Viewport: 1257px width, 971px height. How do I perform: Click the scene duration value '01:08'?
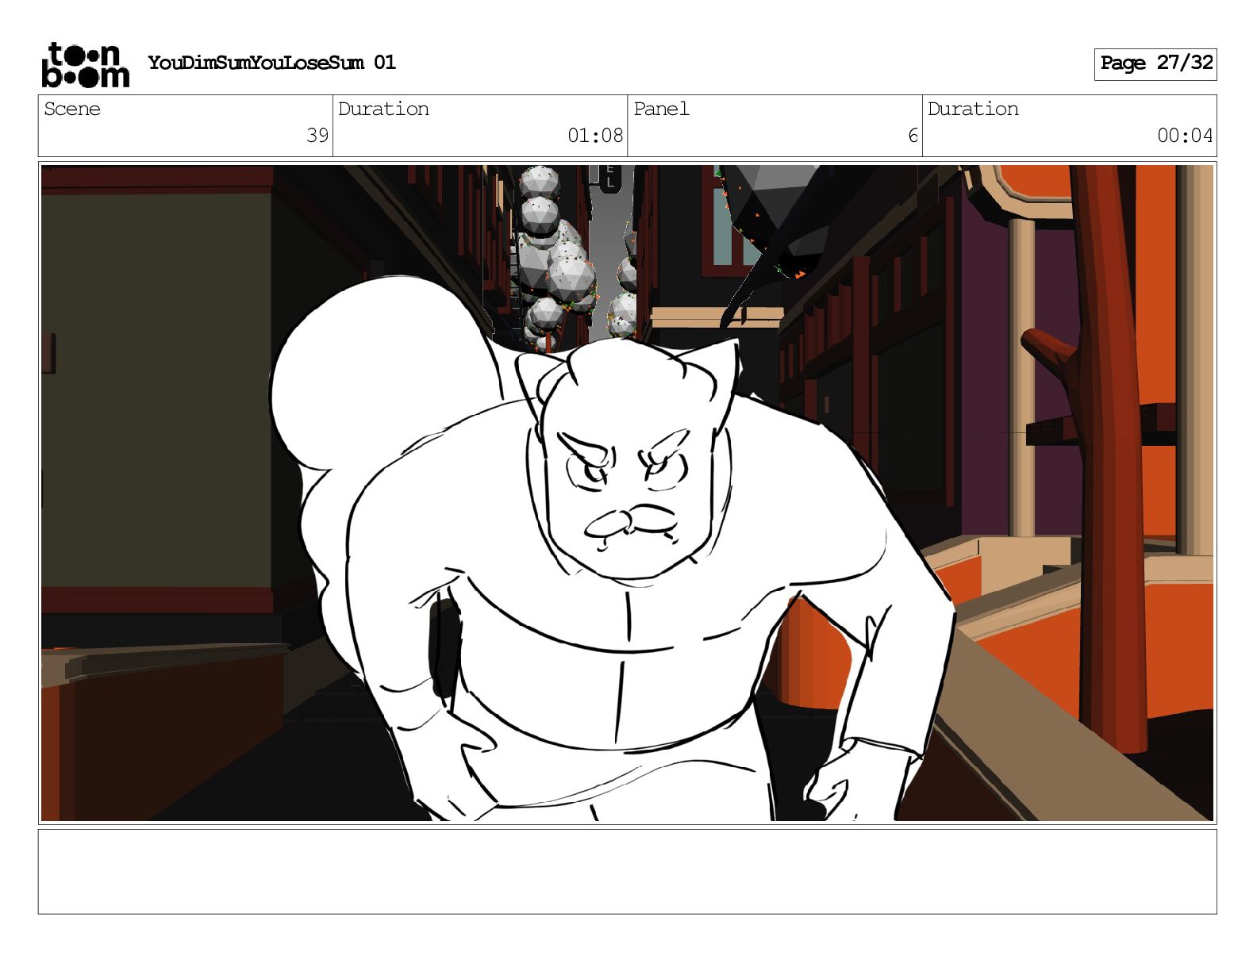(x=595, y=136)
